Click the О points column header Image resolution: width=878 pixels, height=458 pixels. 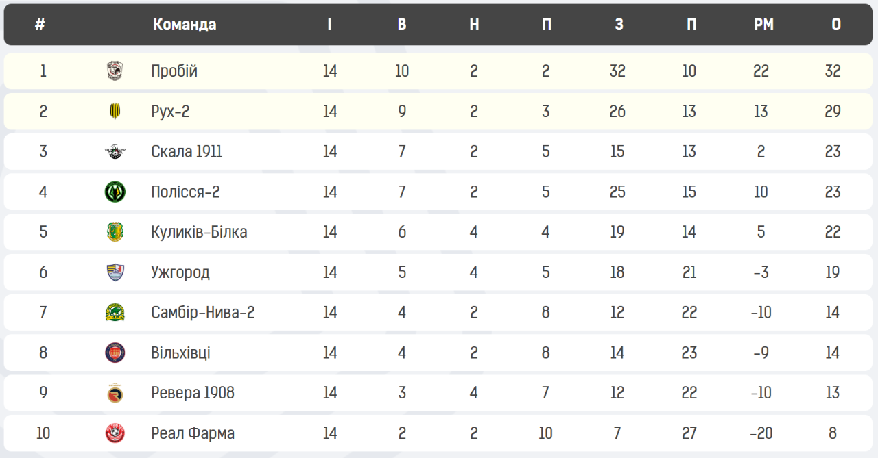pyautogui.click(x=836, y=25)
